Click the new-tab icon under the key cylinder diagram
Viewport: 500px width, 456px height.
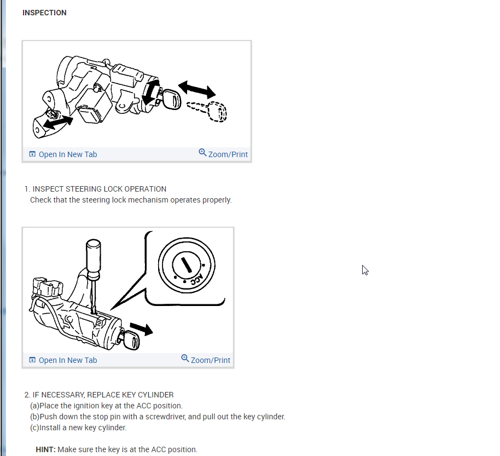[x=32, y=360]
